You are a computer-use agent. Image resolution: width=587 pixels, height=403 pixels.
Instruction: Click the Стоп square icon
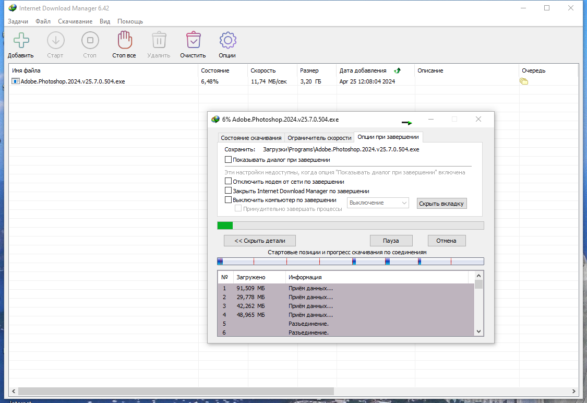tap(90, 40)
